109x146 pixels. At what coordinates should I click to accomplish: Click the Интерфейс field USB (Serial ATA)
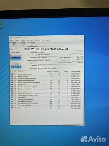tap(47, 57)
